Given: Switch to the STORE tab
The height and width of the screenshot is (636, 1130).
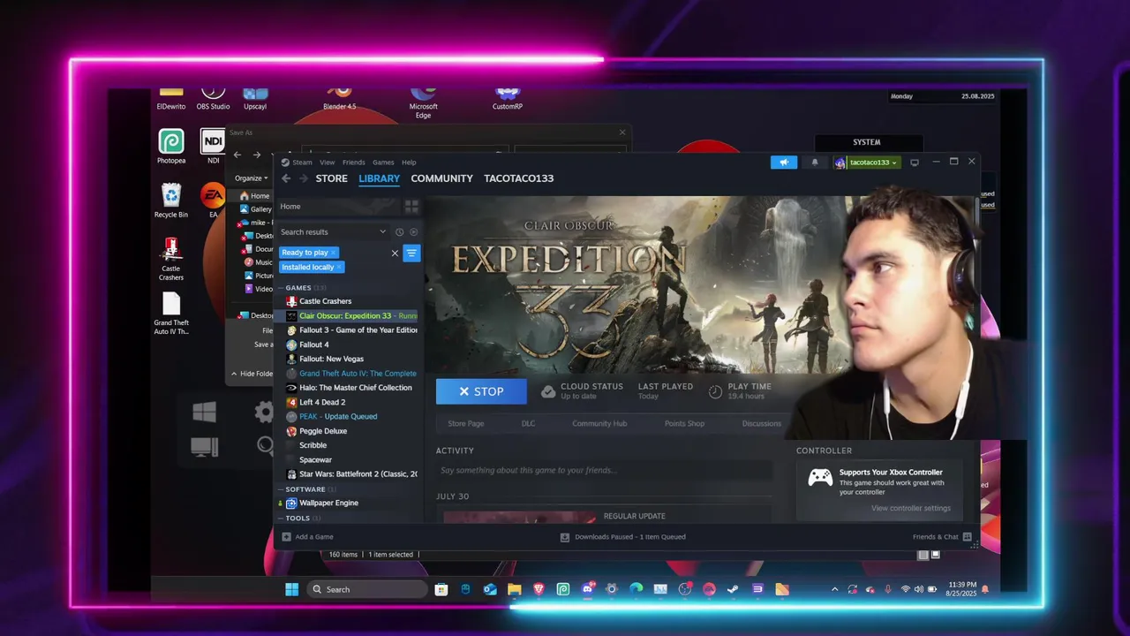Looking at the screenshot, I should (332, 178).
